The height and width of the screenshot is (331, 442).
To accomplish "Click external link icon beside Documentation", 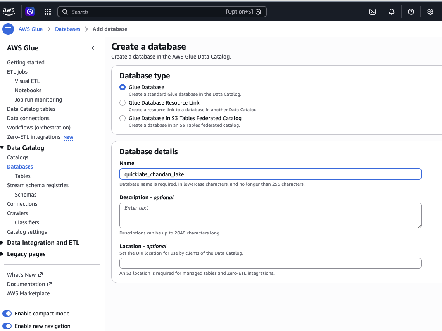I will (50, 284).
